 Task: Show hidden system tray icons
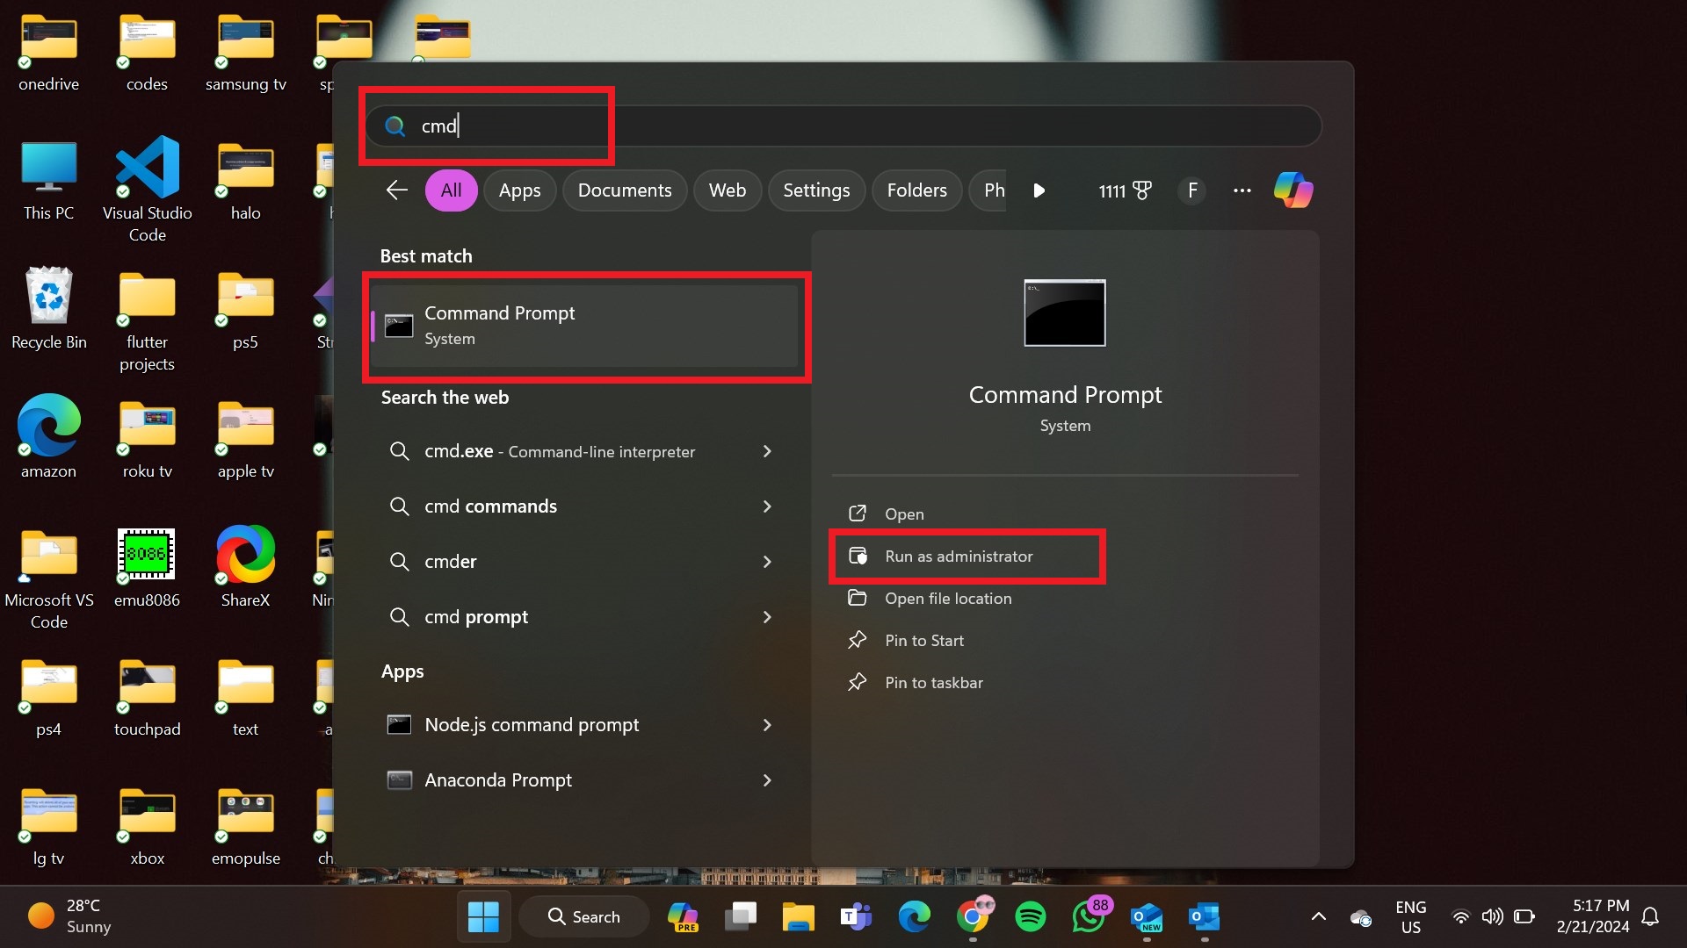(x=1318, y=916)
